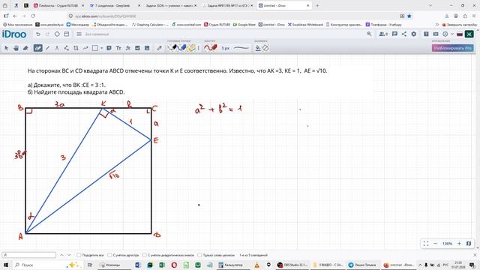Bookmark this page with the star
The width and height of the screenshot is (480, 270).
pos(409,16)
